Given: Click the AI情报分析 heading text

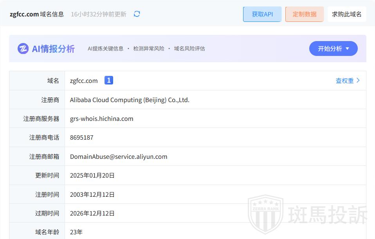Looking at the screenshot, I should pos(53,49).
